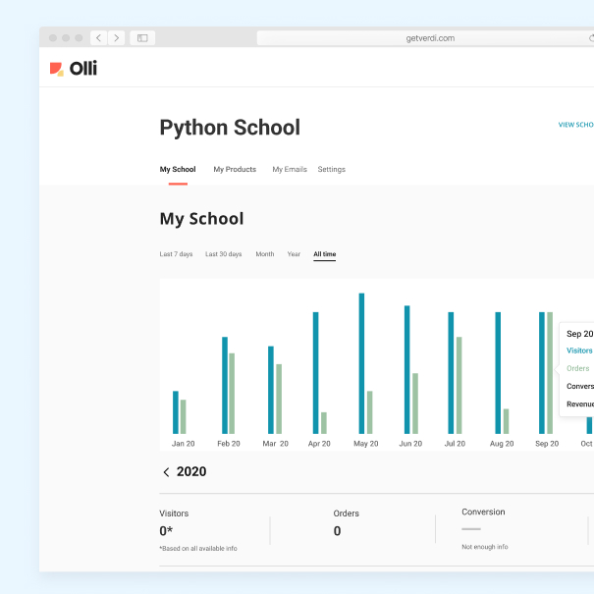Click the 2020 year label

(191, 471)
